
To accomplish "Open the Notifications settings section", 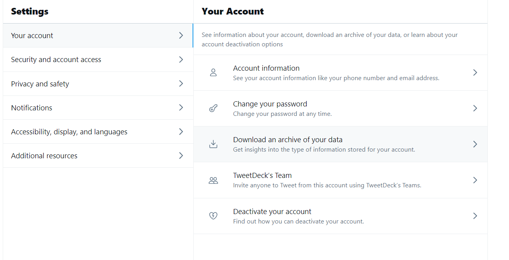I will (x=98, y=108).
